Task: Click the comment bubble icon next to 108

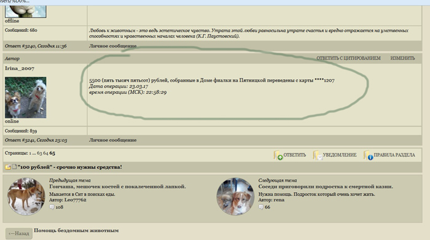Action: point(52,207)
